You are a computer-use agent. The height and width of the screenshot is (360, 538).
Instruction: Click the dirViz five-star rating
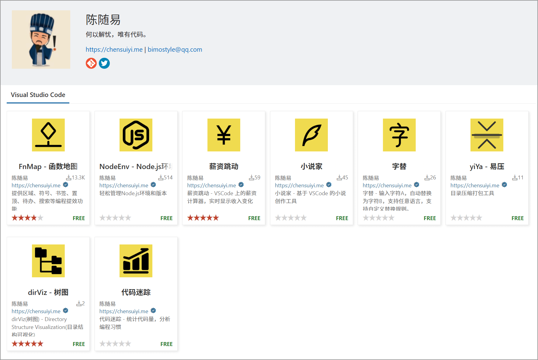coord(28,344)
